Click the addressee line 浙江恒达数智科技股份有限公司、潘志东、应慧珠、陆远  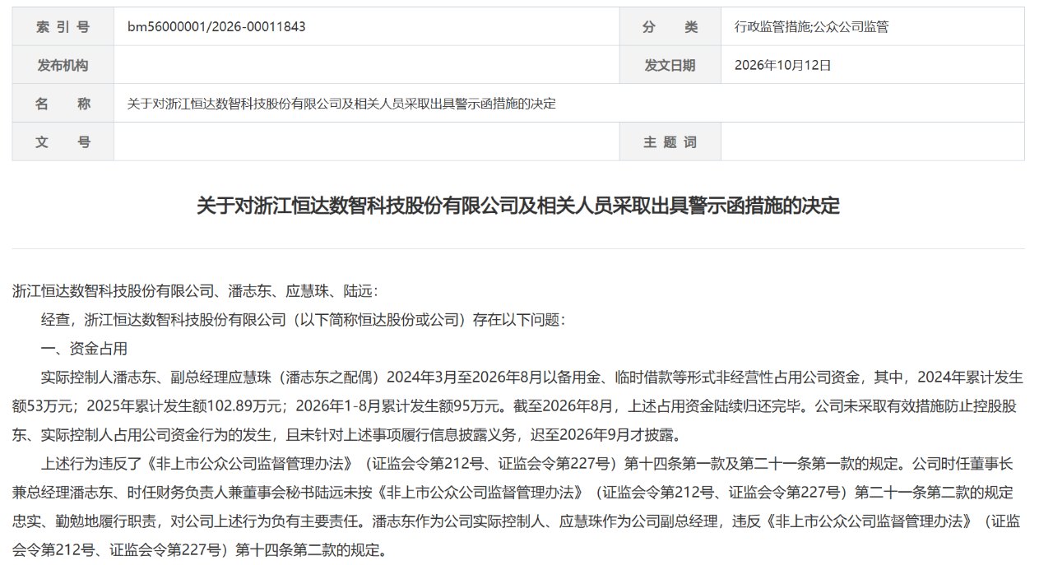[195, 291]
